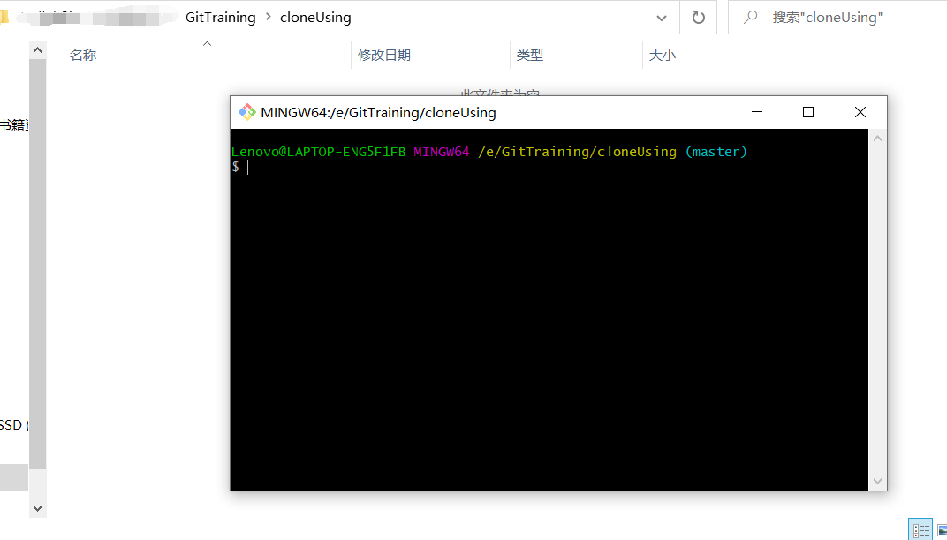
Task: Click the navigation pane scrollbar thumb
Action: point(37,265)
